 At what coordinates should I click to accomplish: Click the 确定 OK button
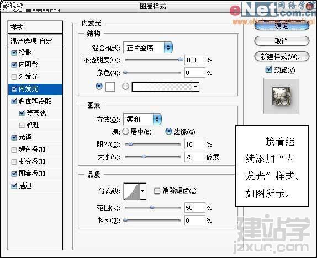[282, 26]
